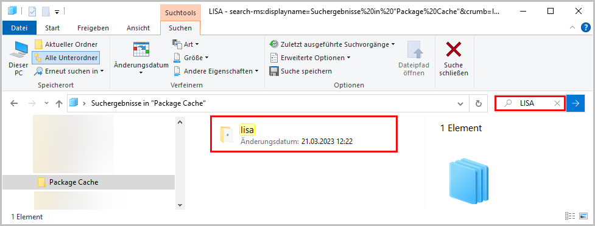Clear the search box with X

(557, 103)
